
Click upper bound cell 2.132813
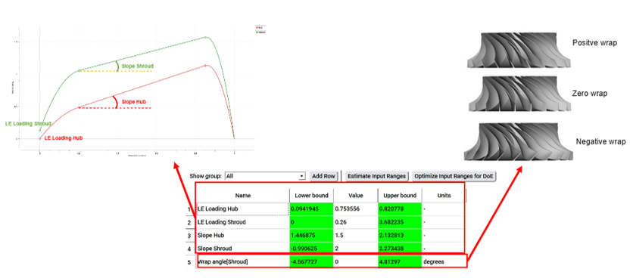click(400, 236)
